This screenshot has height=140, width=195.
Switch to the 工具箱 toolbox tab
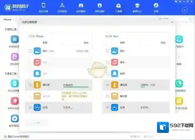click(118, 7)
